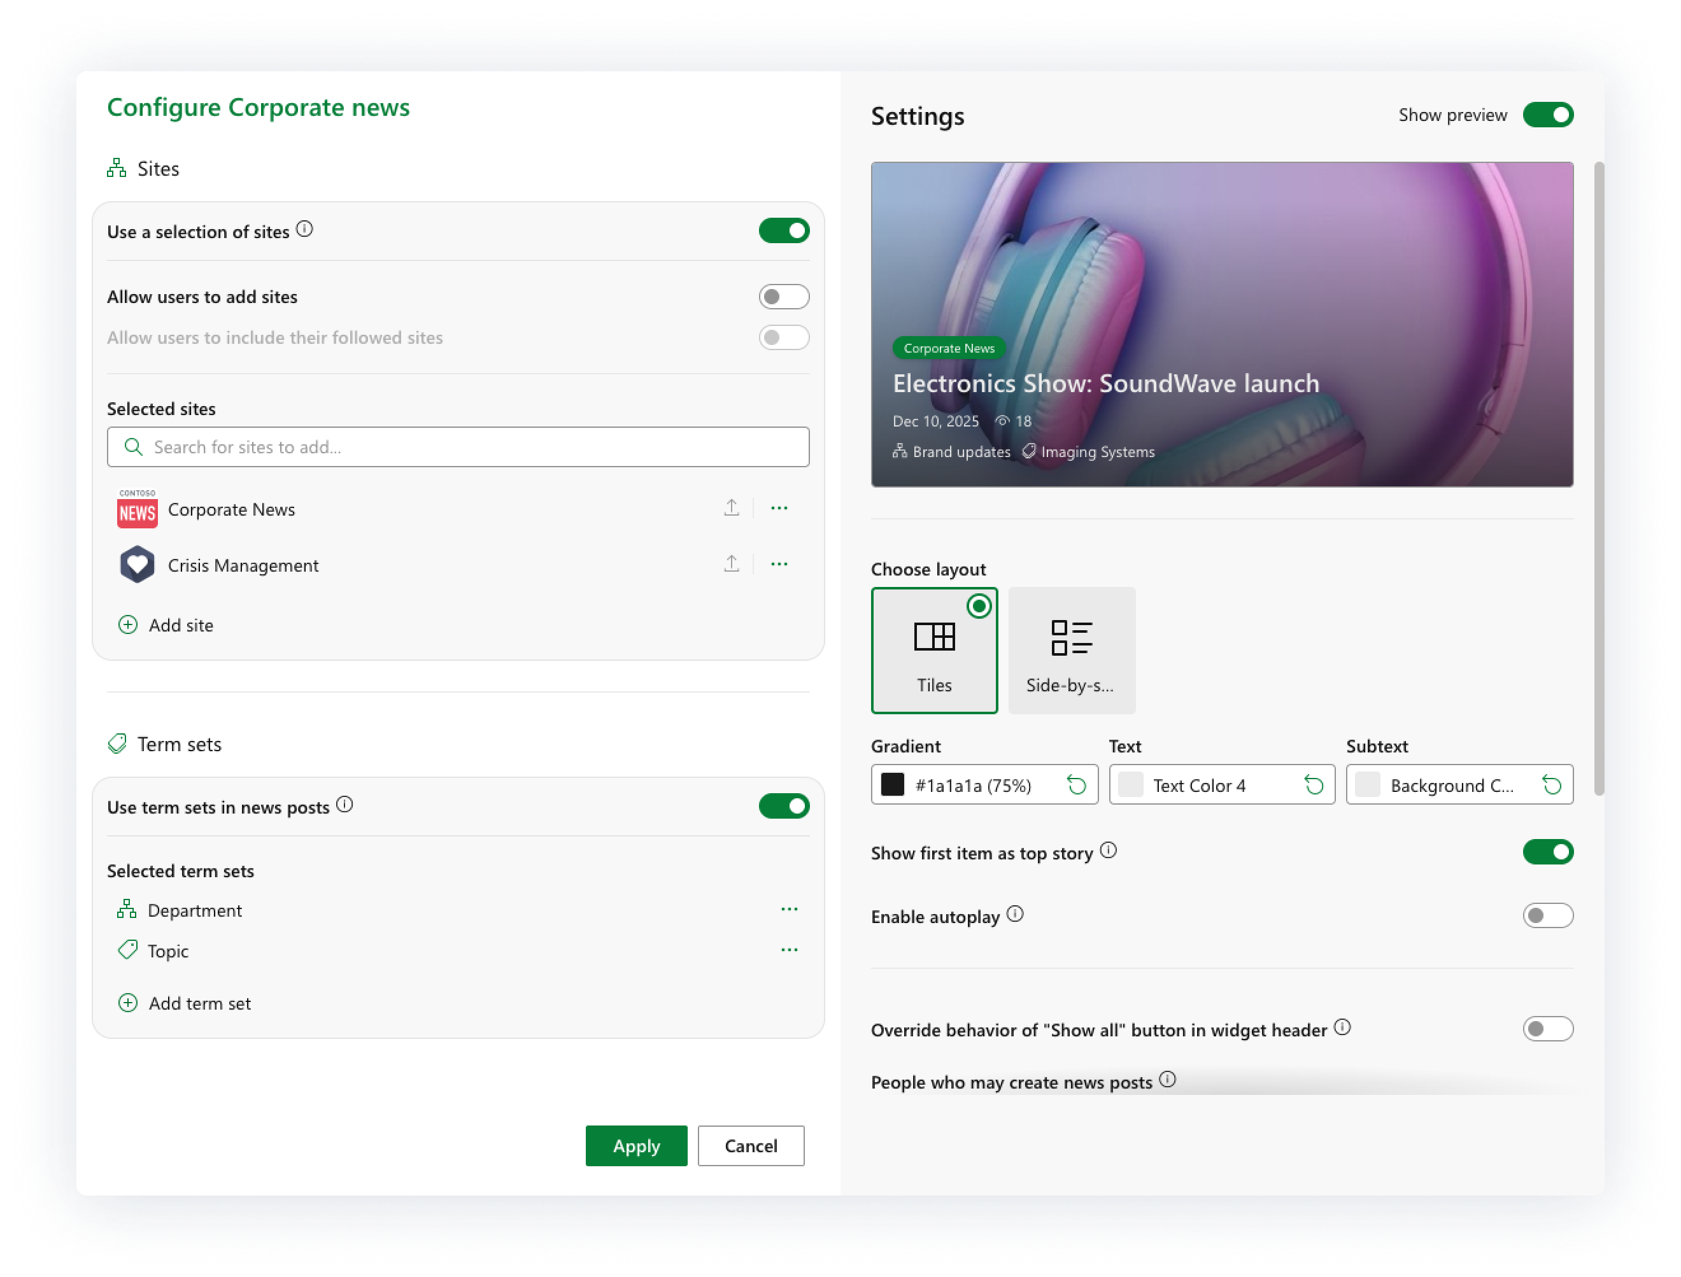
Task: Open more options for Crisis Management site
Action: pos(779,564)
